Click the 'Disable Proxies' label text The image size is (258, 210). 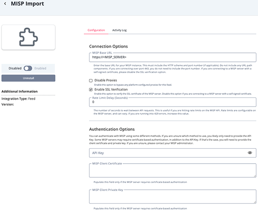[106, 80]
